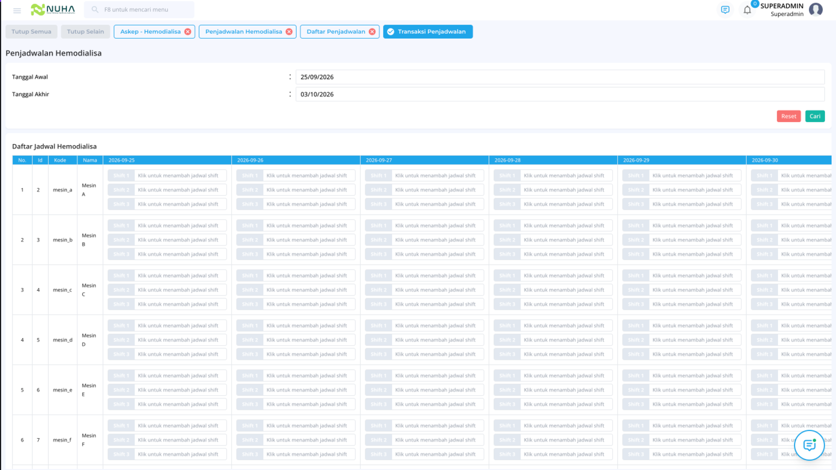This screenshot has width=836, height=470.
Task: Click the Tanggal Awal date field
Action: coord(560,77)
